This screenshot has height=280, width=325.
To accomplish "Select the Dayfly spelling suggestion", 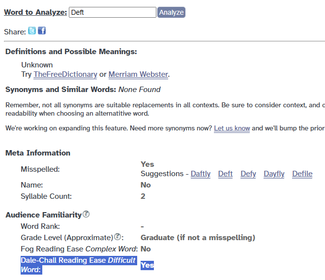I will pyautogui.click(x=274, y=174).
